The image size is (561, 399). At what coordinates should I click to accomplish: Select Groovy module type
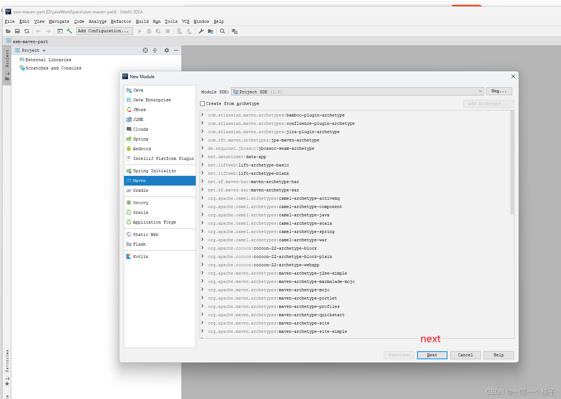(160, 203)
